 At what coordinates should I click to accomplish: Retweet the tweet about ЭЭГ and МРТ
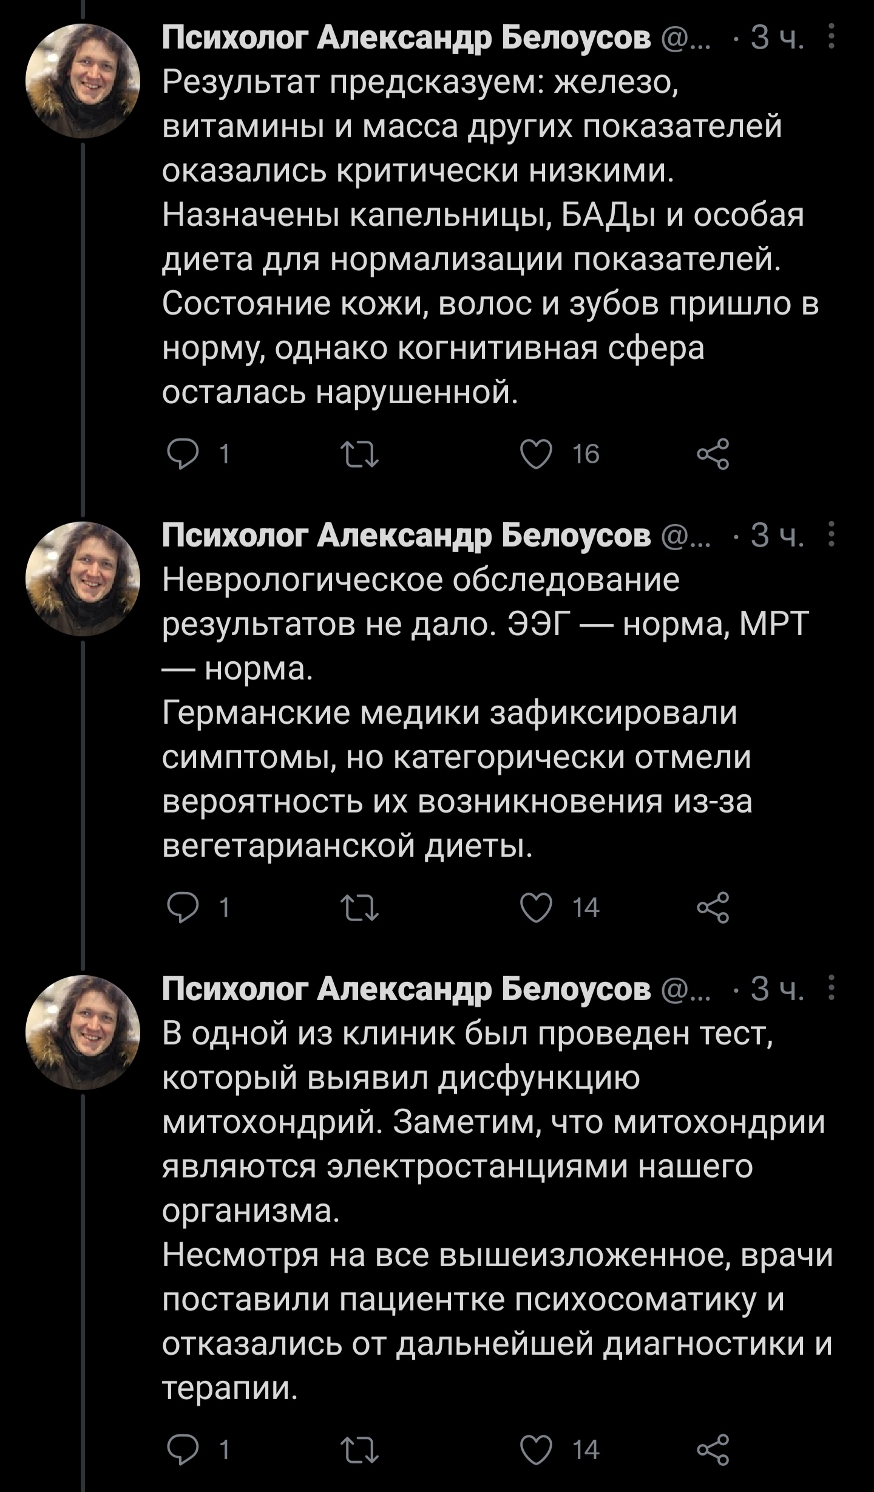[360, 907]
